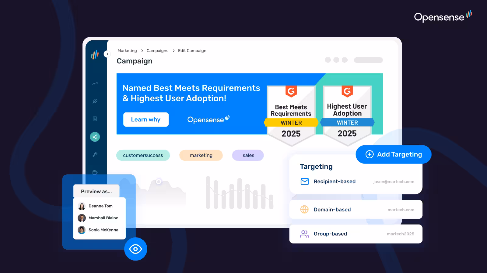This screenshot has width=487, height=273.
Task: Select the marketing tag
Action: (x=201, y=155)
